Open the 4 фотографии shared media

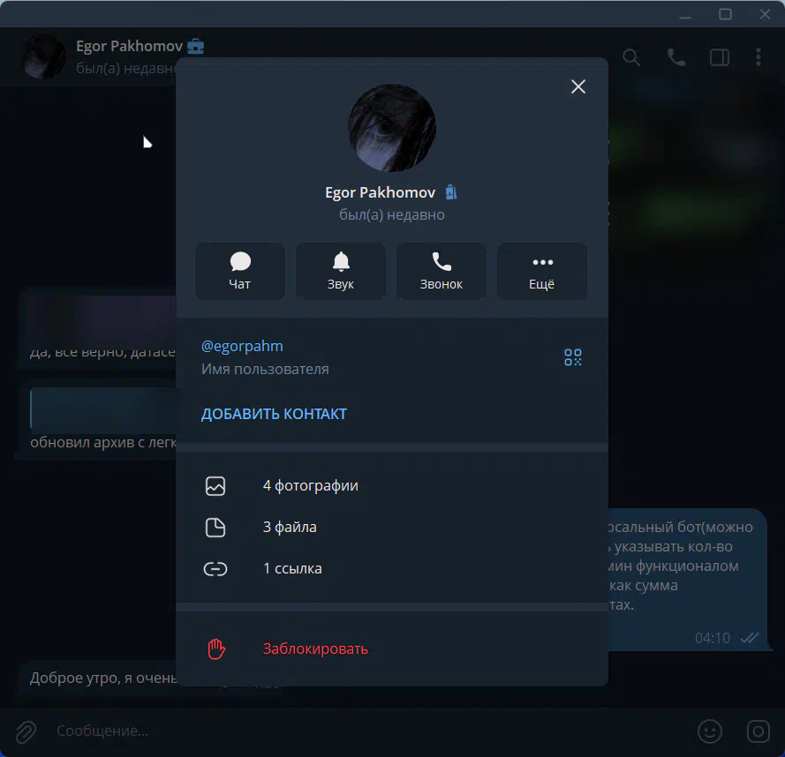[x=310, y=485]
